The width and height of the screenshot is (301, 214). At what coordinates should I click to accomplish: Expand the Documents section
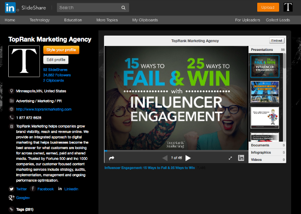coord(267,145)
